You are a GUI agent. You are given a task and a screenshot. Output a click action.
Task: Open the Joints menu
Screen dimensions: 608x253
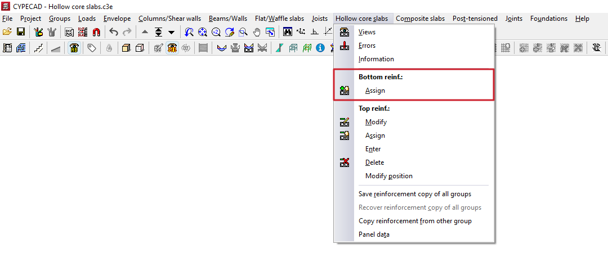pyautogui.click(x=514, y=19)
